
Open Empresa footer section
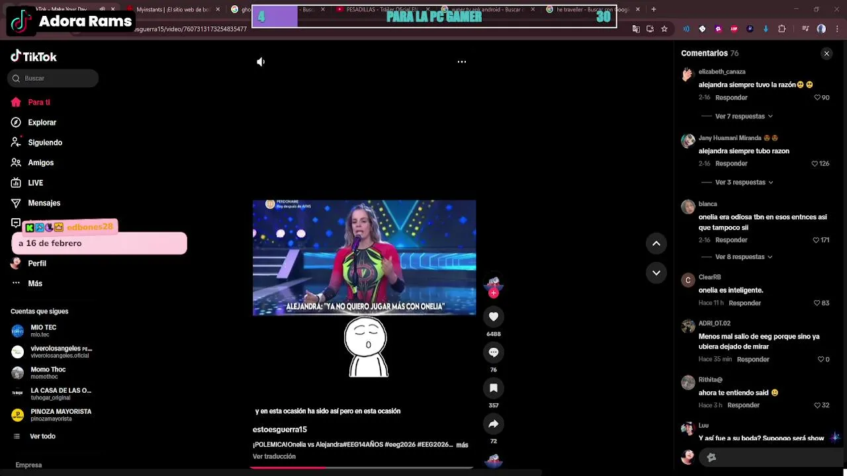28,465
